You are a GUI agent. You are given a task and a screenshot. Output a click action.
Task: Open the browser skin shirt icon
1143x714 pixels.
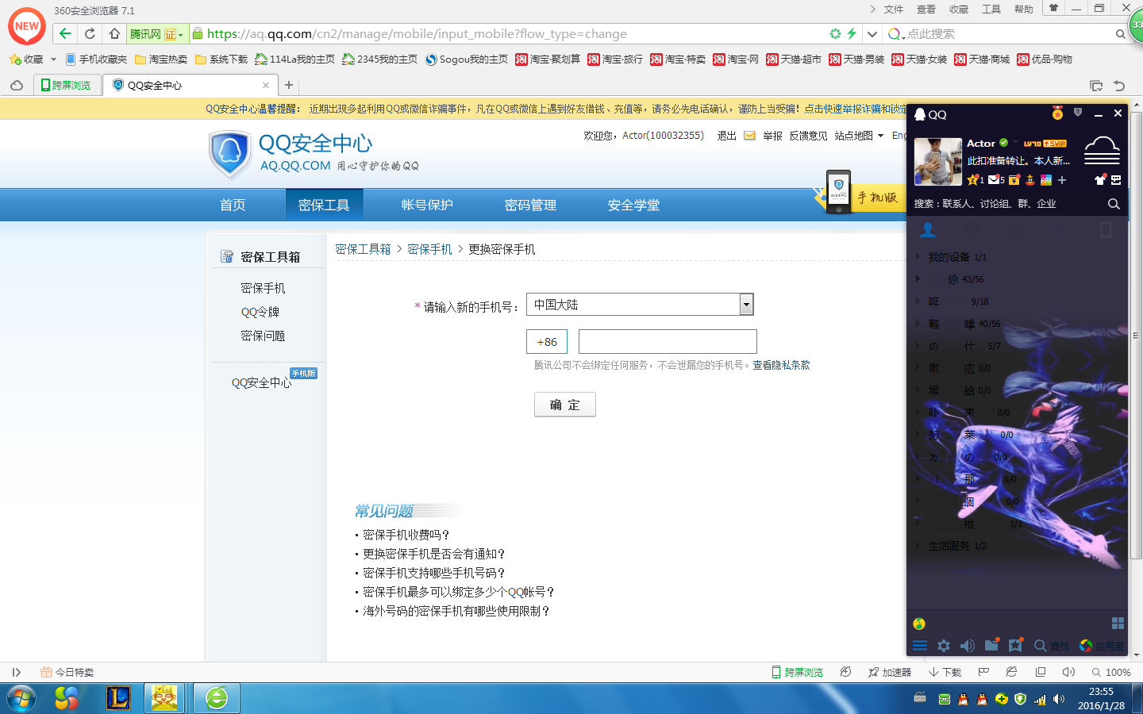1053,8
